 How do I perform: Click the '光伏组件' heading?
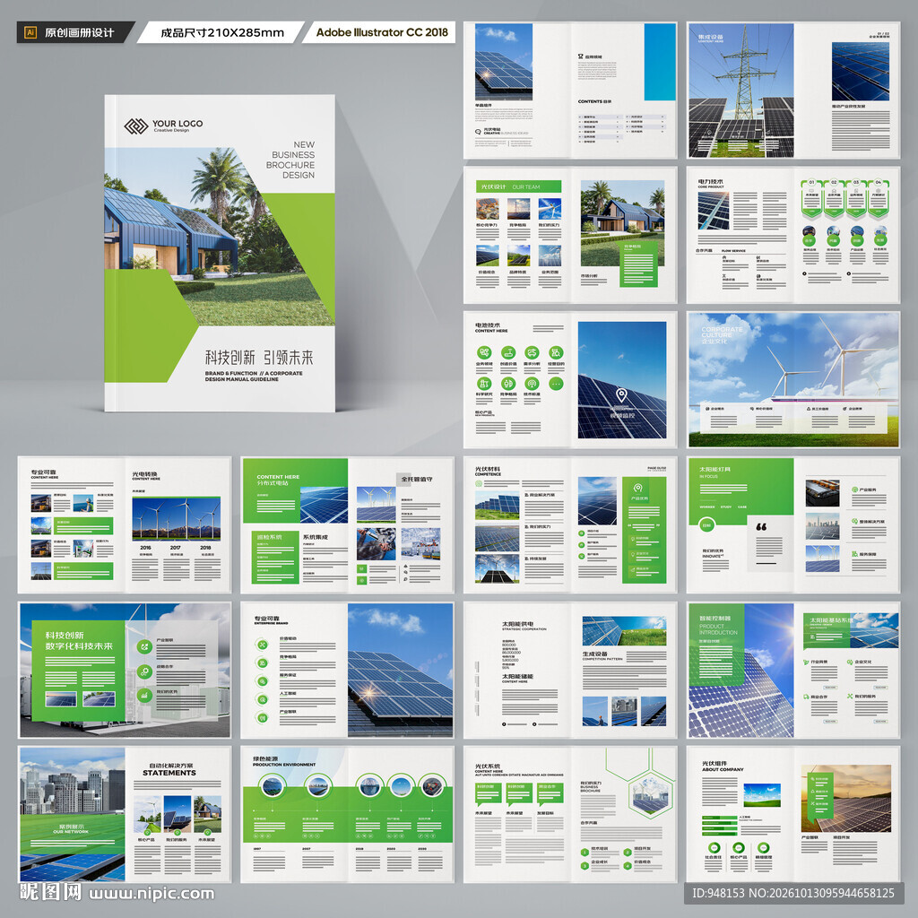click(714, 764)
